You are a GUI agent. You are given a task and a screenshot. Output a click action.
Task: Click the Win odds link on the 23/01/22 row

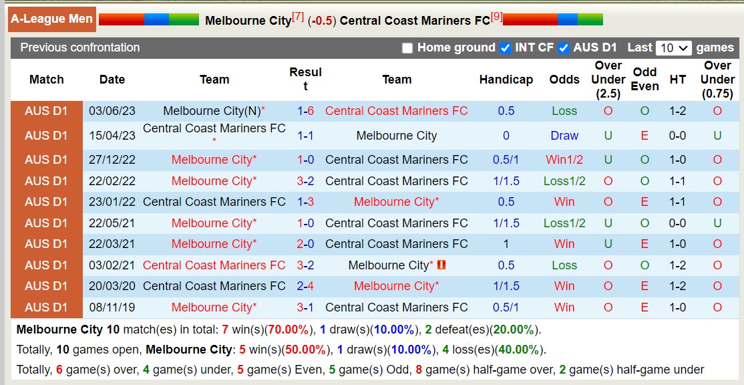(x=564, y=202)
